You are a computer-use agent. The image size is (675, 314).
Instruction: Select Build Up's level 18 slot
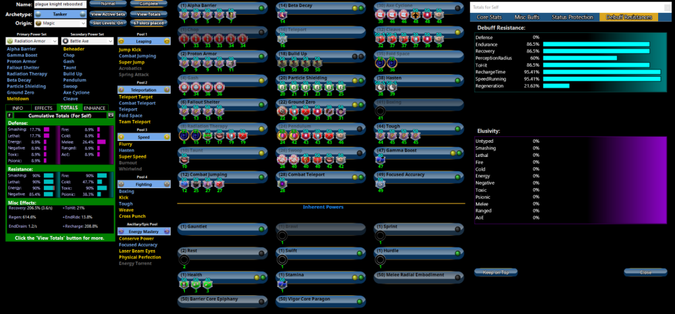pos(282,63)
